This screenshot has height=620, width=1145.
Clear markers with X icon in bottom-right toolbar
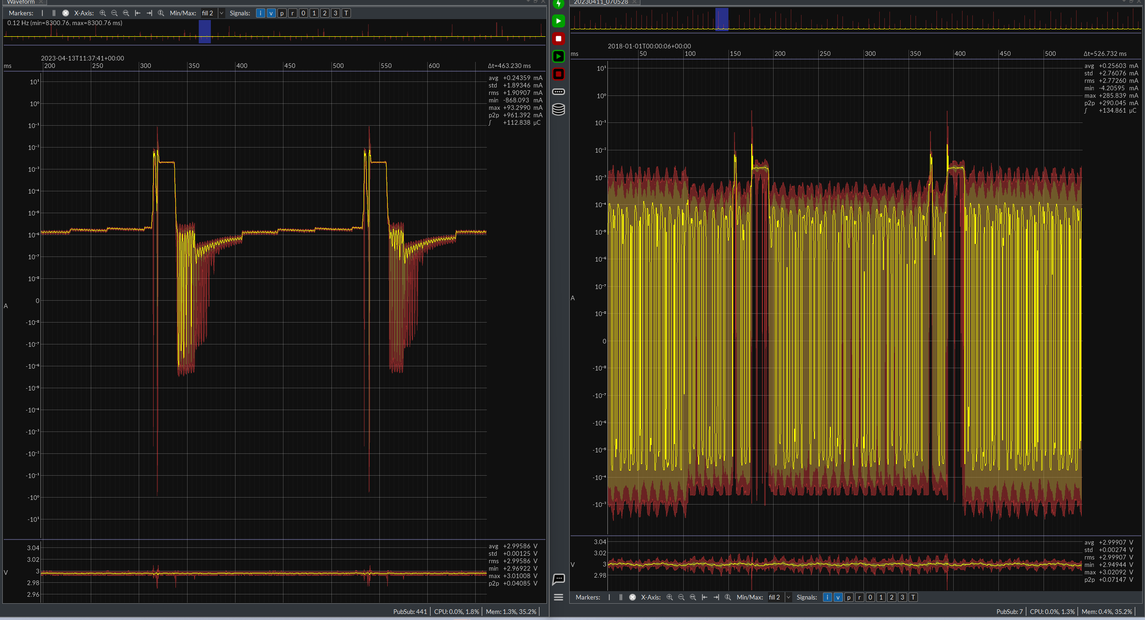[x=633, y=597]
